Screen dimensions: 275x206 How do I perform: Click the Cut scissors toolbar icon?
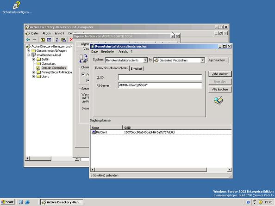click(57, 40)
